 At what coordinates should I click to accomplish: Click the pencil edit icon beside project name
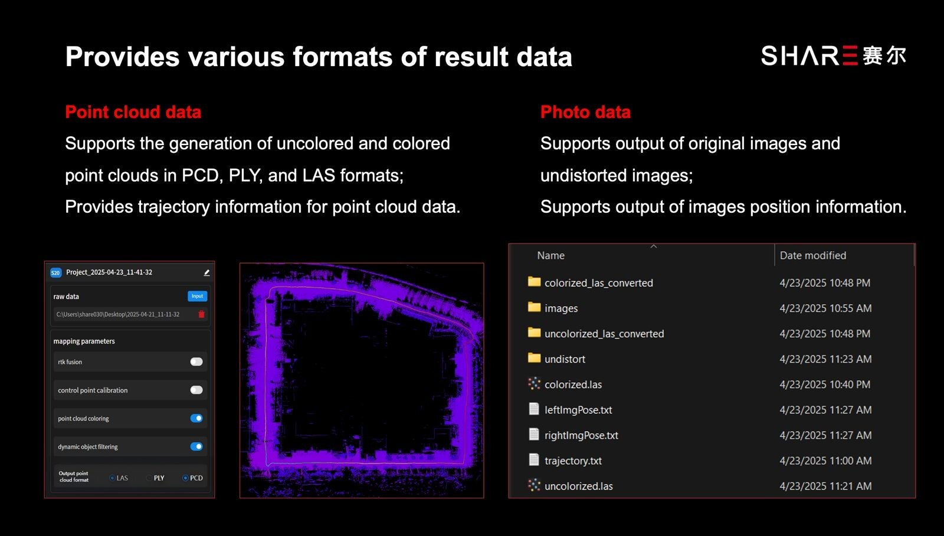tap(206, 272)
